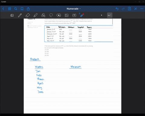Click the handwritten Minimum heading
This screenshot has height=116, width=145.
pyautogui.click(x=76, y=67)
